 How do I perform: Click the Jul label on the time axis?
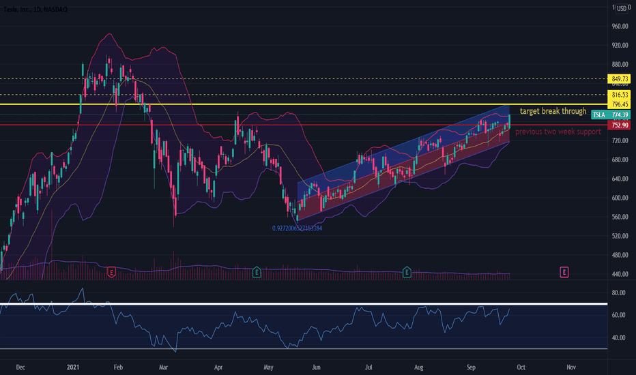point(368,367)
